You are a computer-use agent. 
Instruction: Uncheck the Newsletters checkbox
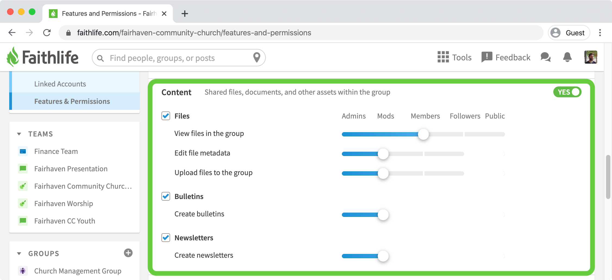point(166,238)
